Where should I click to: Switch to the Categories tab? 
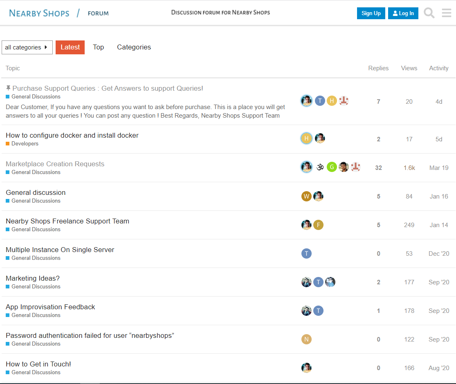pos(134,47)
